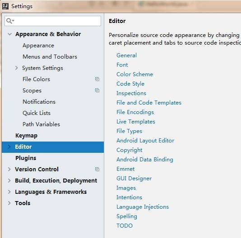Open the Inspections link
The height and width of the screenshot is (238, 241).
[x=131, y=93]
